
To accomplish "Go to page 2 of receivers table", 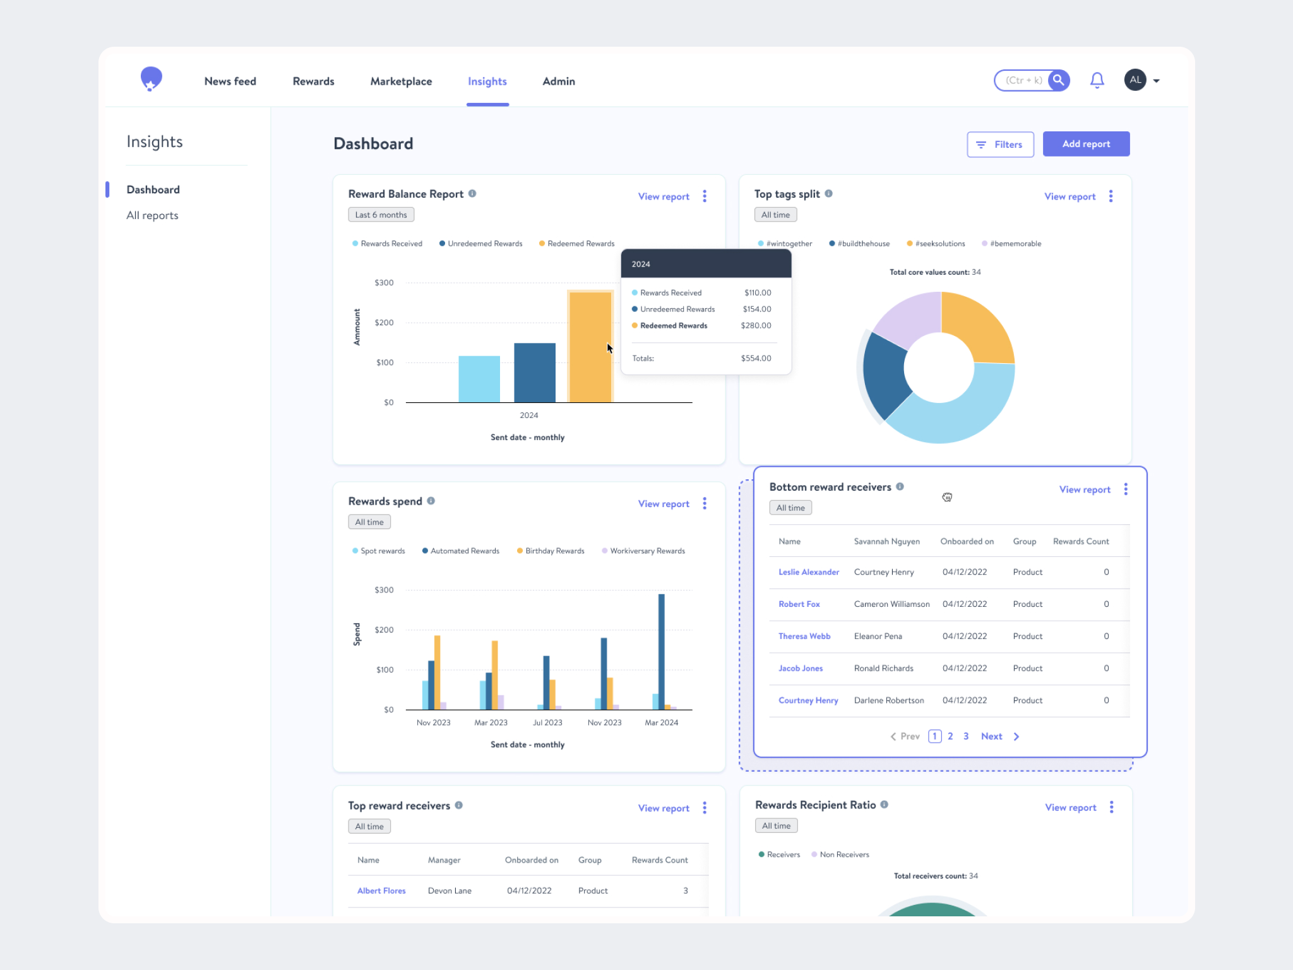I will [x=950, y=736].
